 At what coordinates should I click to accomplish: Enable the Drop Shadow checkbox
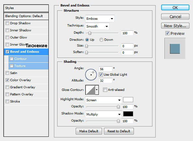coord(7,23)
